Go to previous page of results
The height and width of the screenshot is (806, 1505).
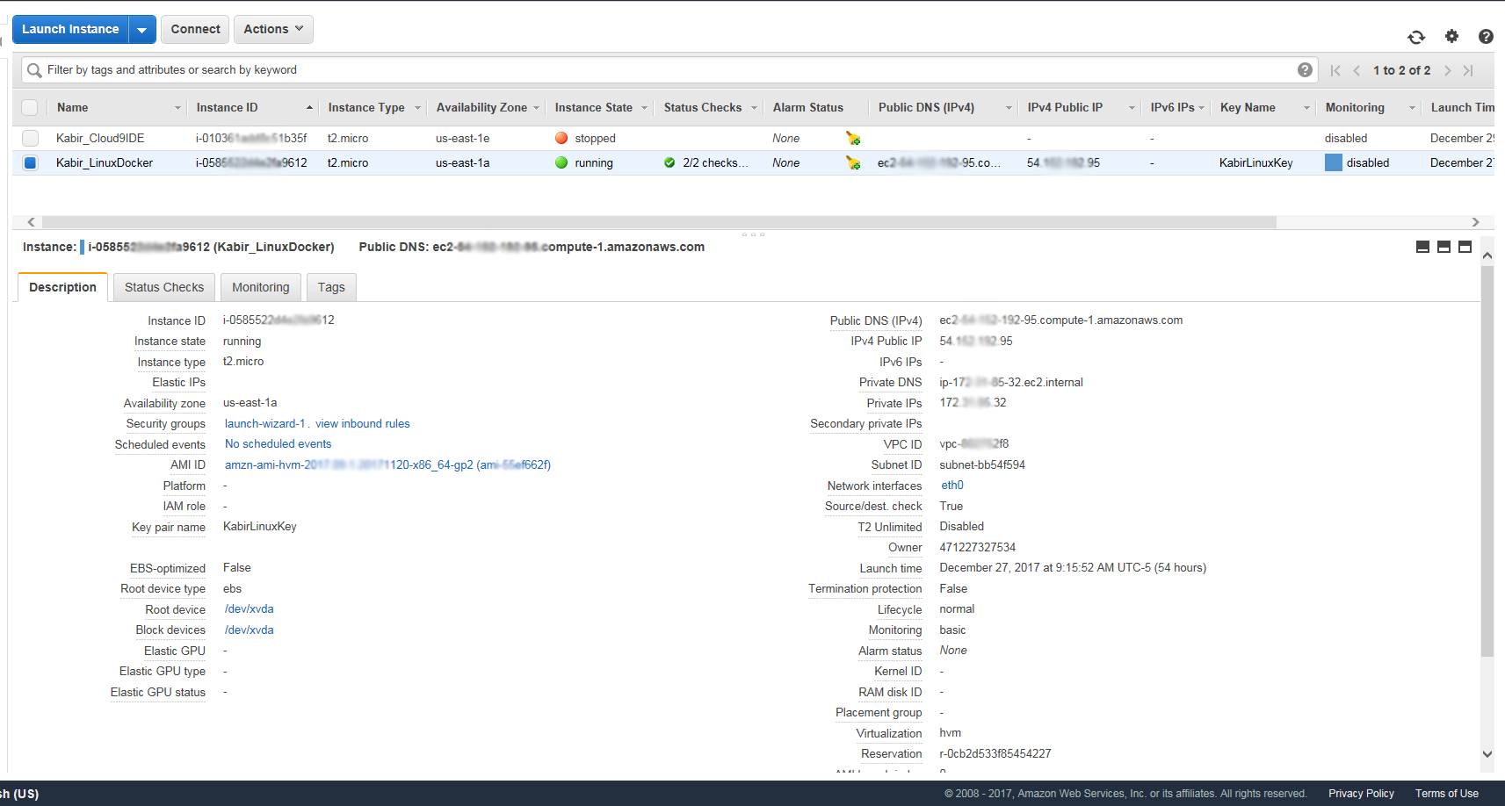point(1357,70)
